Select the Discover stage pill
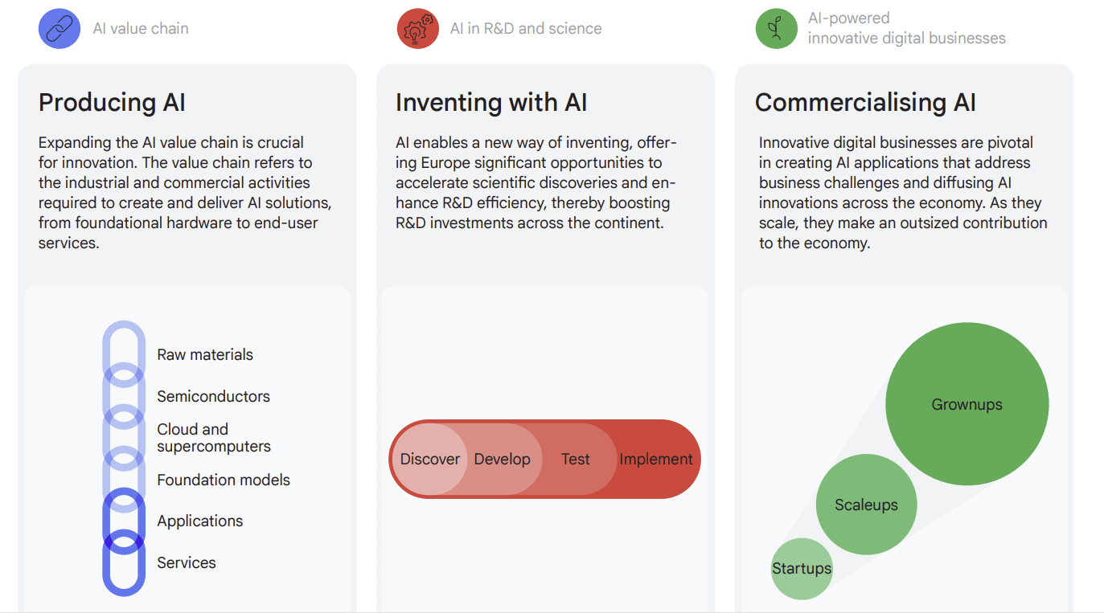Viewport: 1104px width, 613px height. [429, 460]
